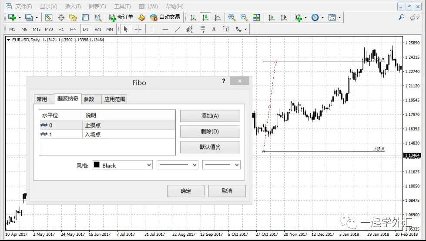The image size is (426, 241).
Task: Toggle chart shift button
Action: (x=284, y=18)
